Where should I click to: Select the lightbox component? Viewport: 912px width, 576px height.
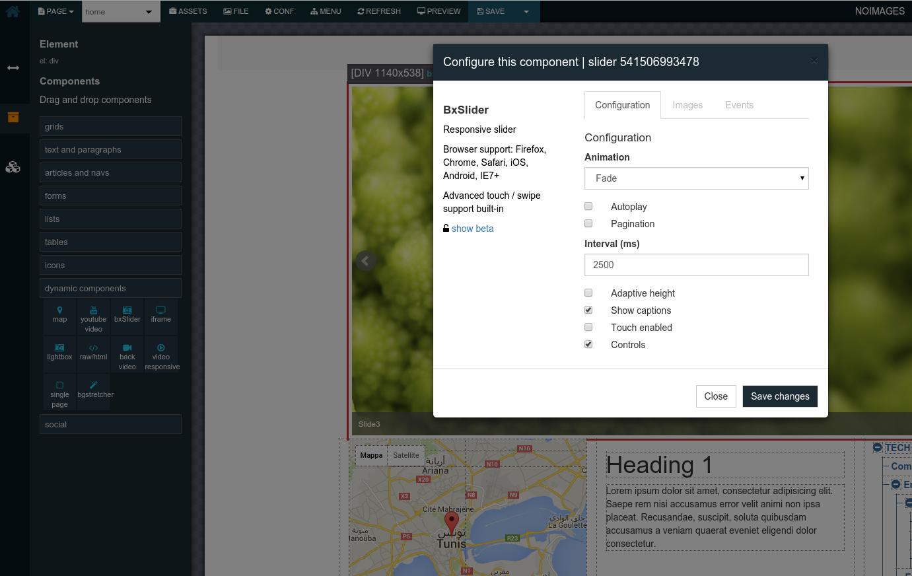(59, 353)
